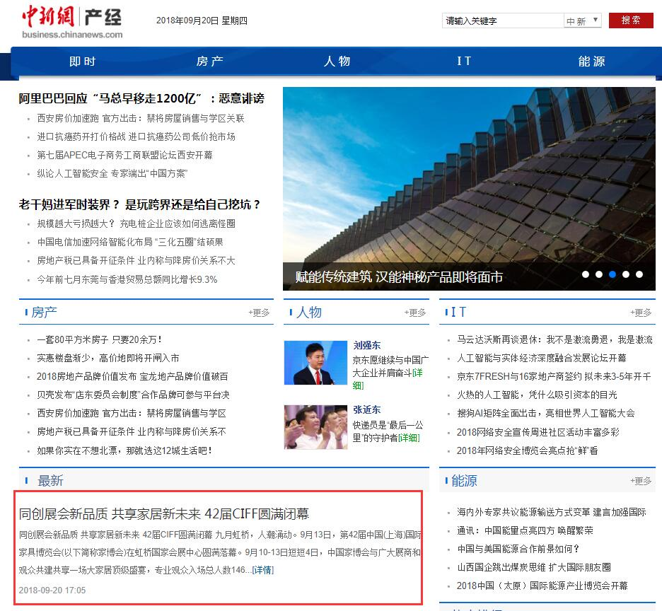
Task: Open headline about 阿里巴巴回应马总早移走1200亿
Action: [141, 98]
